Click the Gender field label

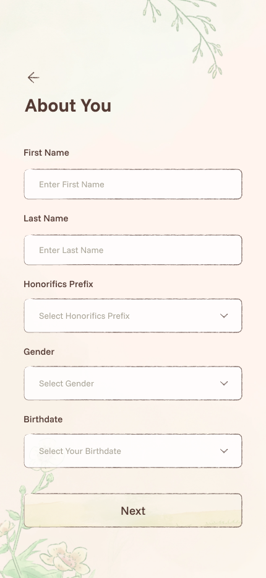click(39, 352)
